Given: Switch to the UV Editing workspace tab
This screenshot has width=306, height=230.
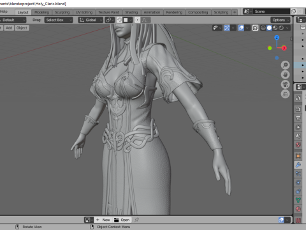Looking at the screenshot, I should [x=84, y=12].
